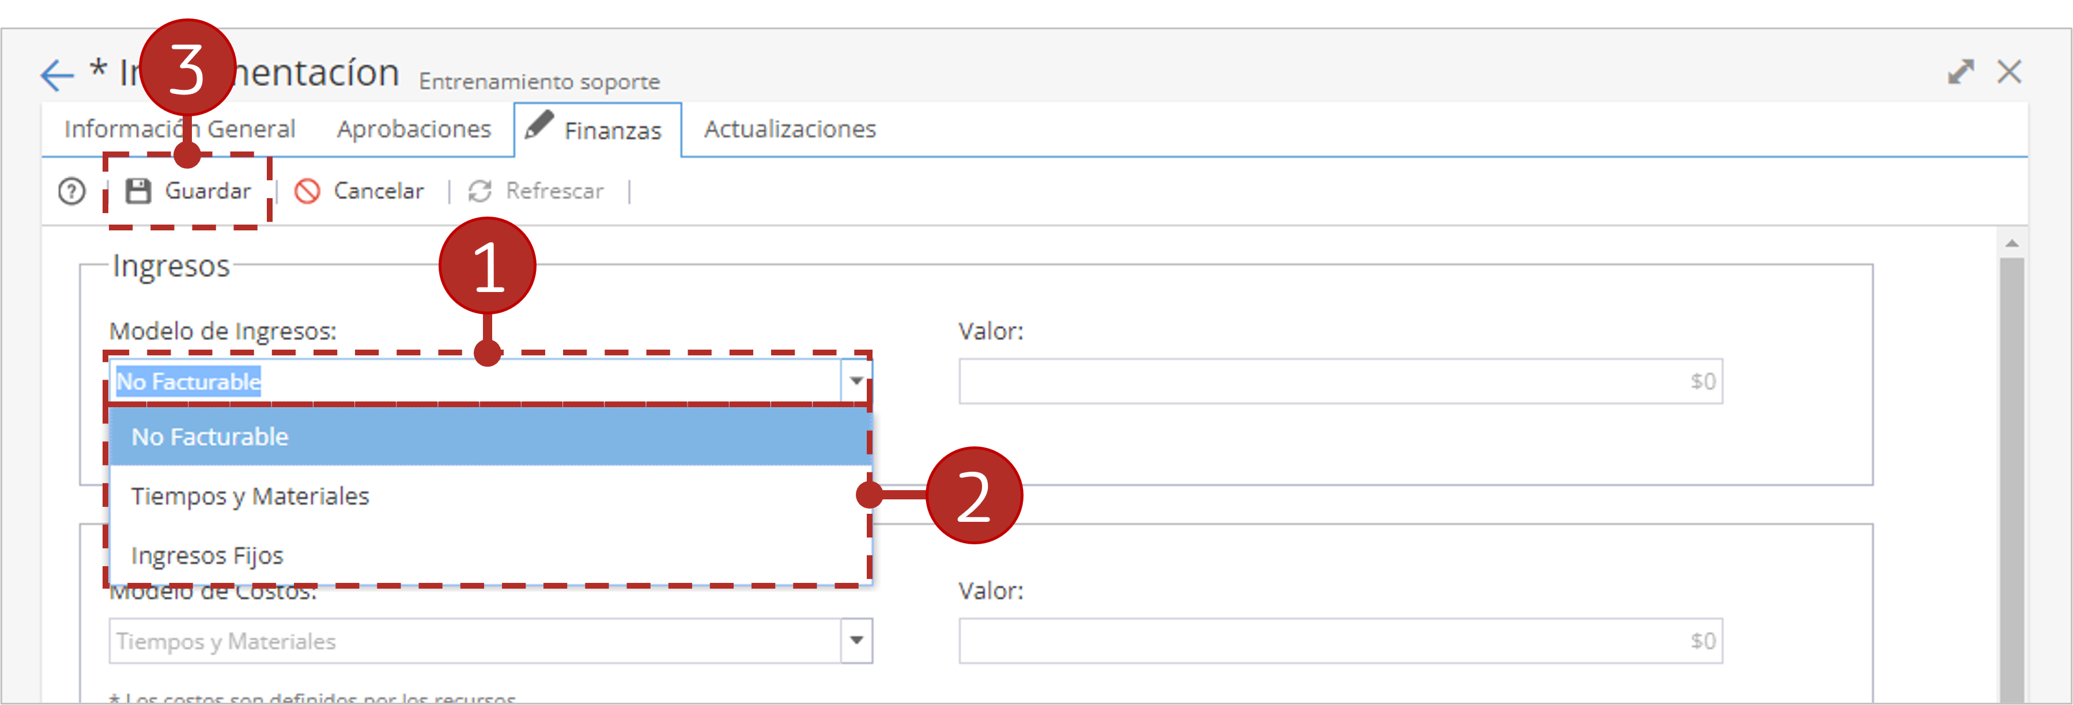Click the Refrescar circular arrows icon
This screenshot has width=2073, height=705.
(x=481, y=191)
